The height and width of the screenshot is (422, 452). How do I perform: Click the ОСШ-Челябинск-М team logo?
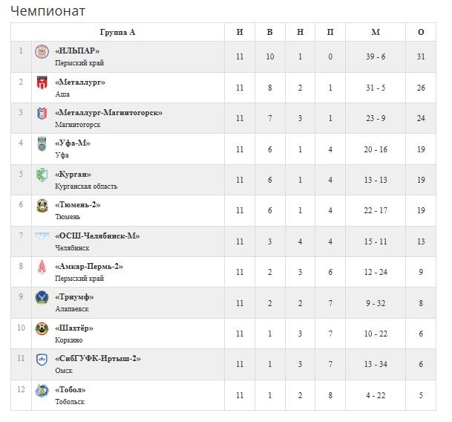coord(42,236)
